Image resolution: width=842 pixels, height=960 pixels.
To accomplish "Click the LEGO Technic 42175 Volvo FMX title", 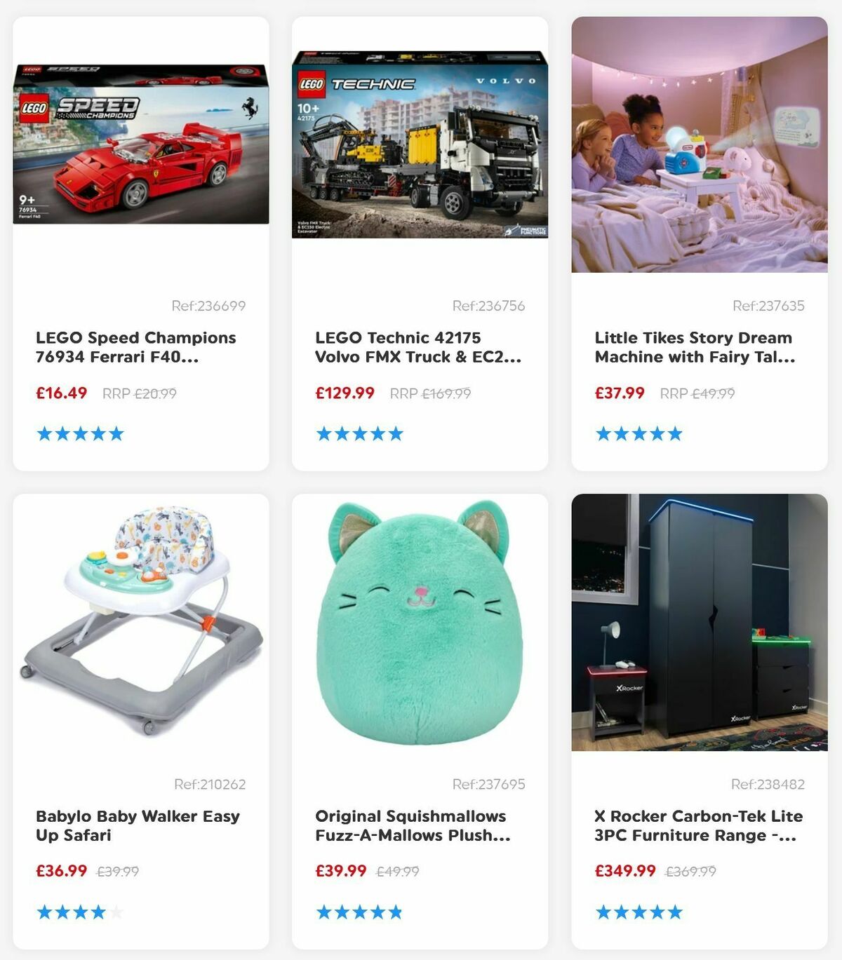I will pyautogui.click(x=418, y=347).
